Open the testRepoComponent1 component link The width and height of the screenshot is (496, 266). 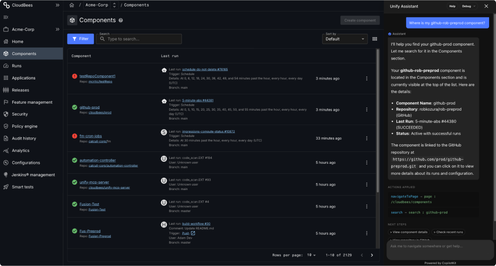(97, 76)
